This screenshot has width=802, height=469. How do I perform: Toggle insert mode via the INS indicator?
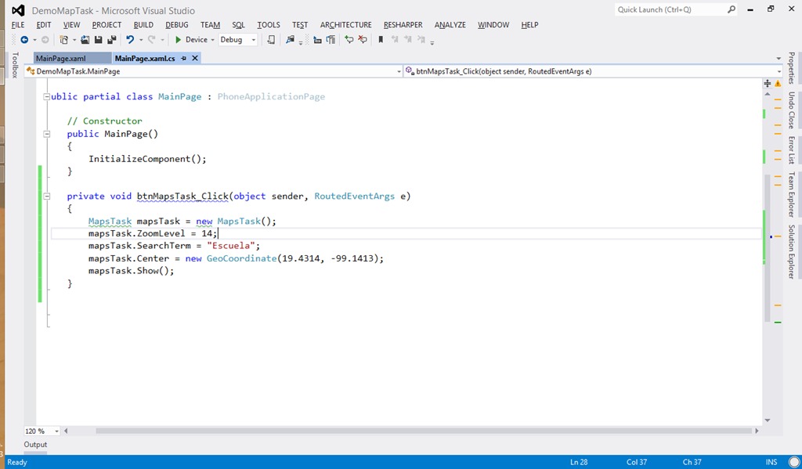pos(770,462)
